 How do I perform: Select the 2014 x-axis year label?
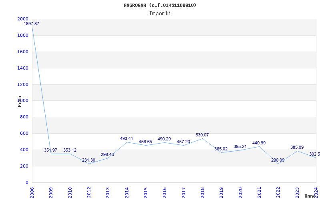pyautogui.click(x=127, y=192)
